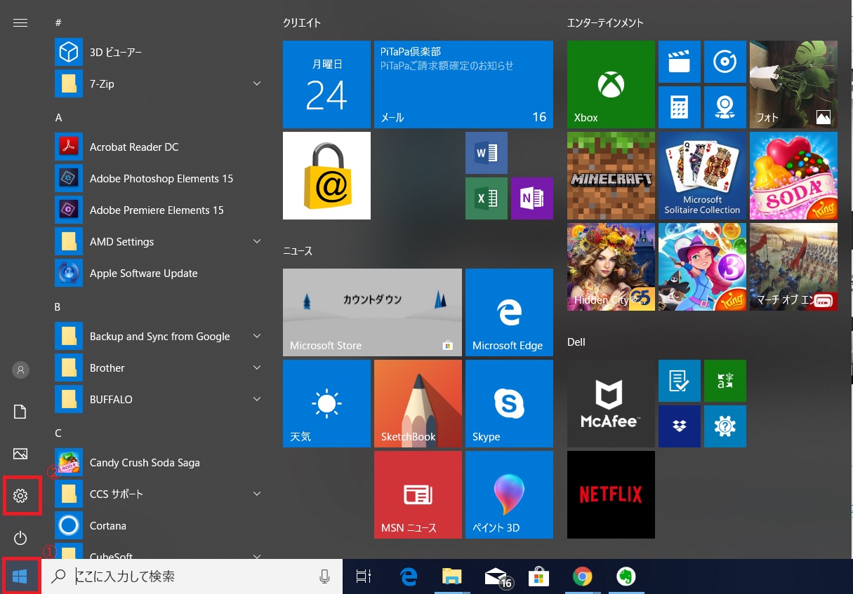
Task: Launch the Minecraft tile
Action: (x=611, y=175)
